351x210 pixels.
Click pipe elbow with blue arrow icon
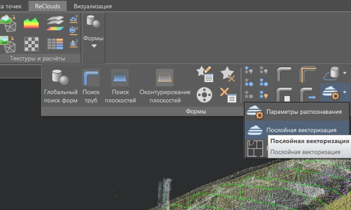click(x=307, y=95)
